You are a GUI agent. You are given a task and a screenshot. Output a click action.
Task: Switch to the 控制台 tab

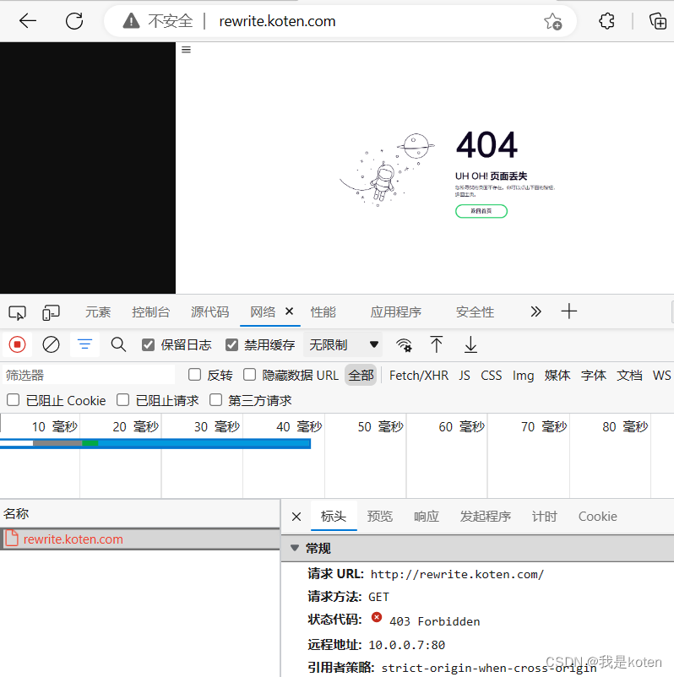pos(151,311)
